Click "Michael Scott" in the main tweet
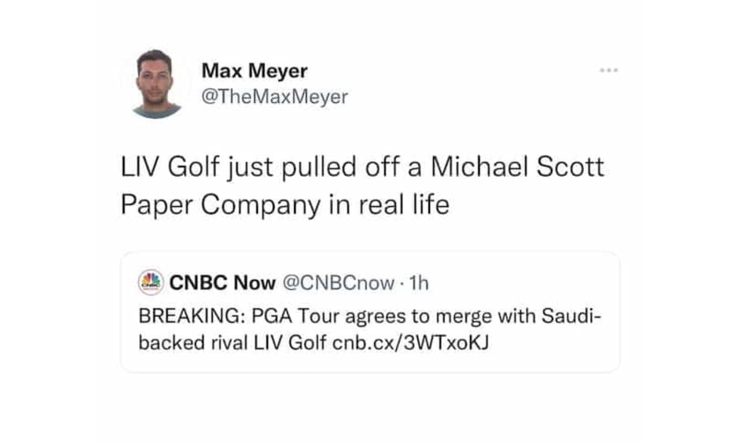 517,167
